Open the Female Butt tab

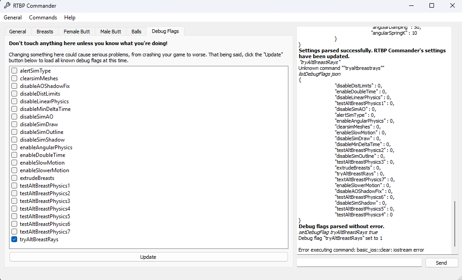[x=77, y=32]
